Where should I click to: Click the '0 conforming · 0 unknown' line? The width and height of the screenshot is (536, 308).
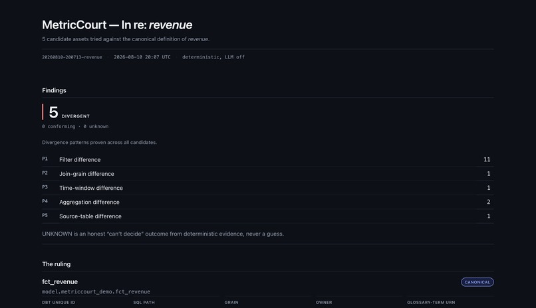click(x=75, y=127)
